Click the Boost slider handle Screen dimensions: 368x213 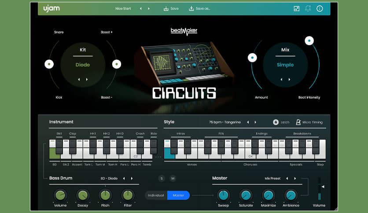click(x=117, y=64)
